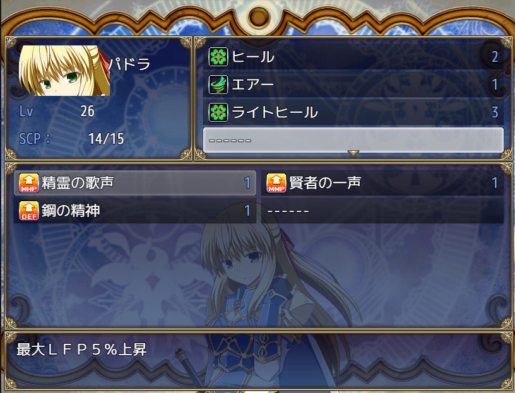Click パドラ's face portrait

pos(64,71)
